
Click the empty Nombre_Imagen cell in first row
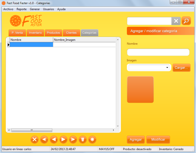tap(84, 45)
